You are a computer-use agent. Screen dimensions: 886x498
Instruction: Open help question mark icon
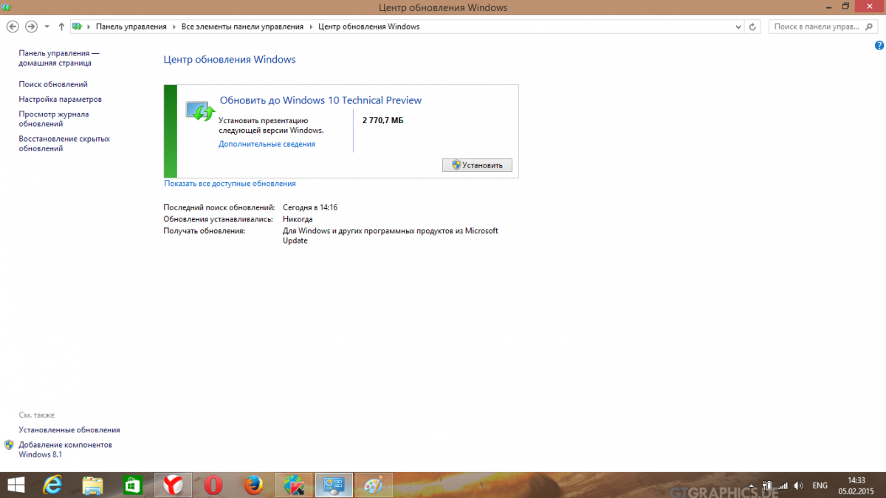click(879, 46)
